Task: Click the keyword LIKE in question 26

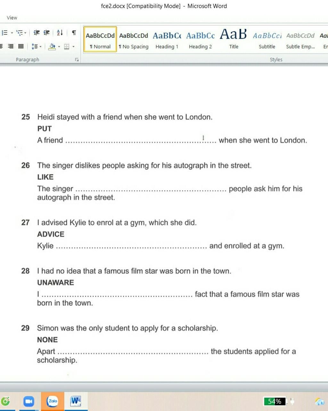Action: tap(45, 177)
